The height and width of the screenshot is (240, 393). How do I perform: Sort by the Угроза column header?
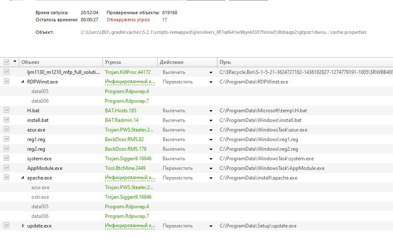point(130,62)
